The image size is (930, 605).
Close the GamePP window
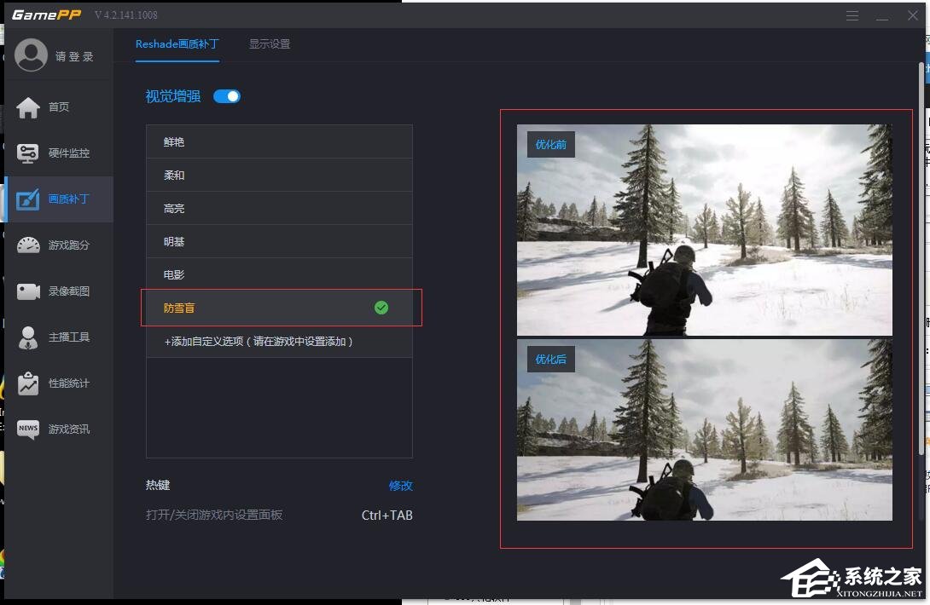[913, 15]
